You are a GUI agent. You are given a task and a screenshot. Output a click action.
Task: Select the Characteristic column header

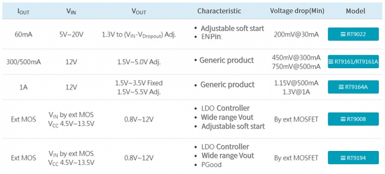tap(219, 11)
